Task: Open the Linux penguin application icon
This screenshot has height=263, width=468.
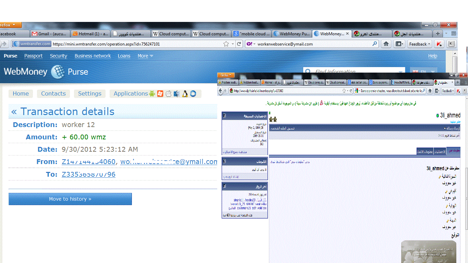Action: click(185, 93)
